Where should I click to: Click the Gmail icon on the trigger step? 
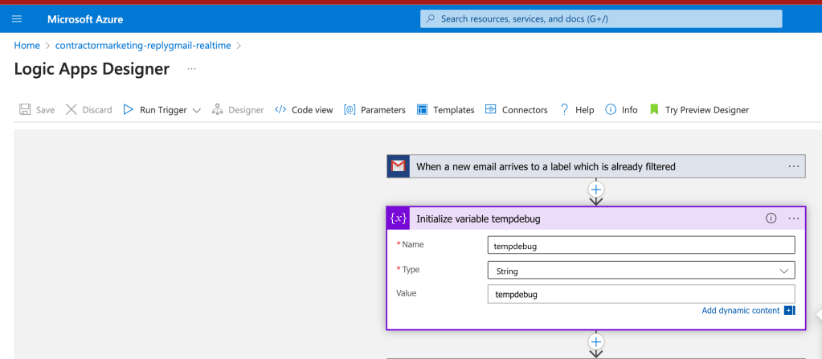tap(399, 167)
